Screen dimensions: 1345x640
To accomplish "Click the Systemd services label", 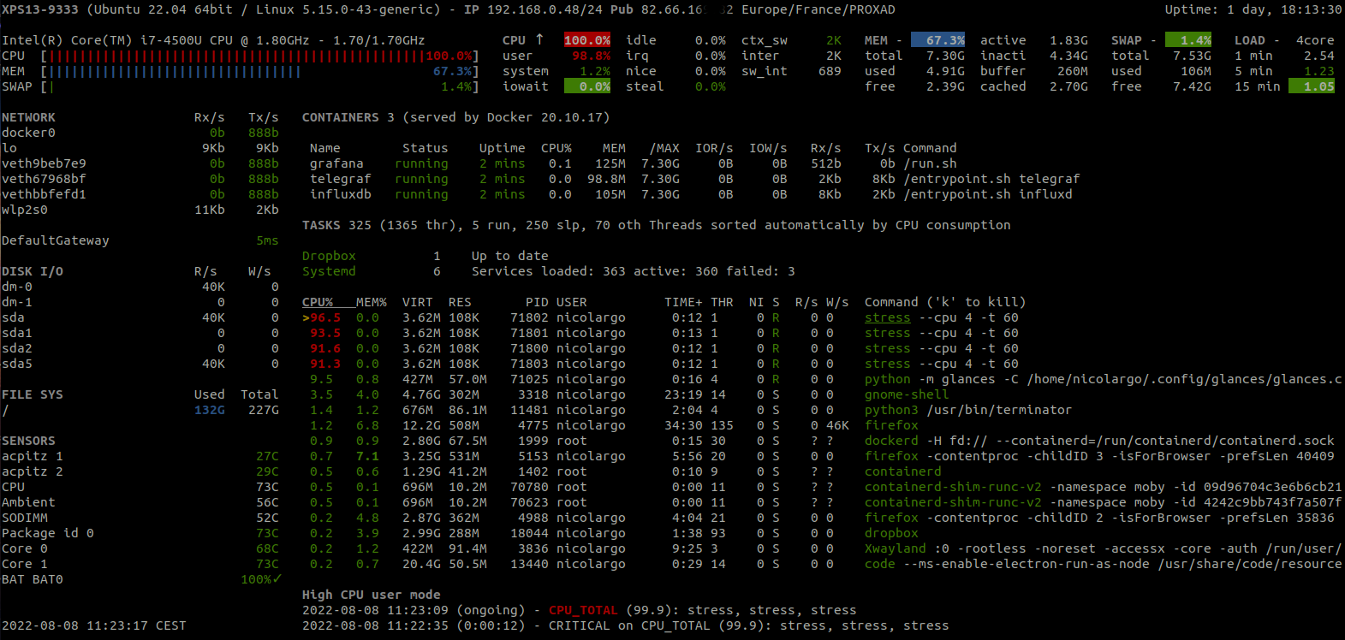I will [329, 271].
